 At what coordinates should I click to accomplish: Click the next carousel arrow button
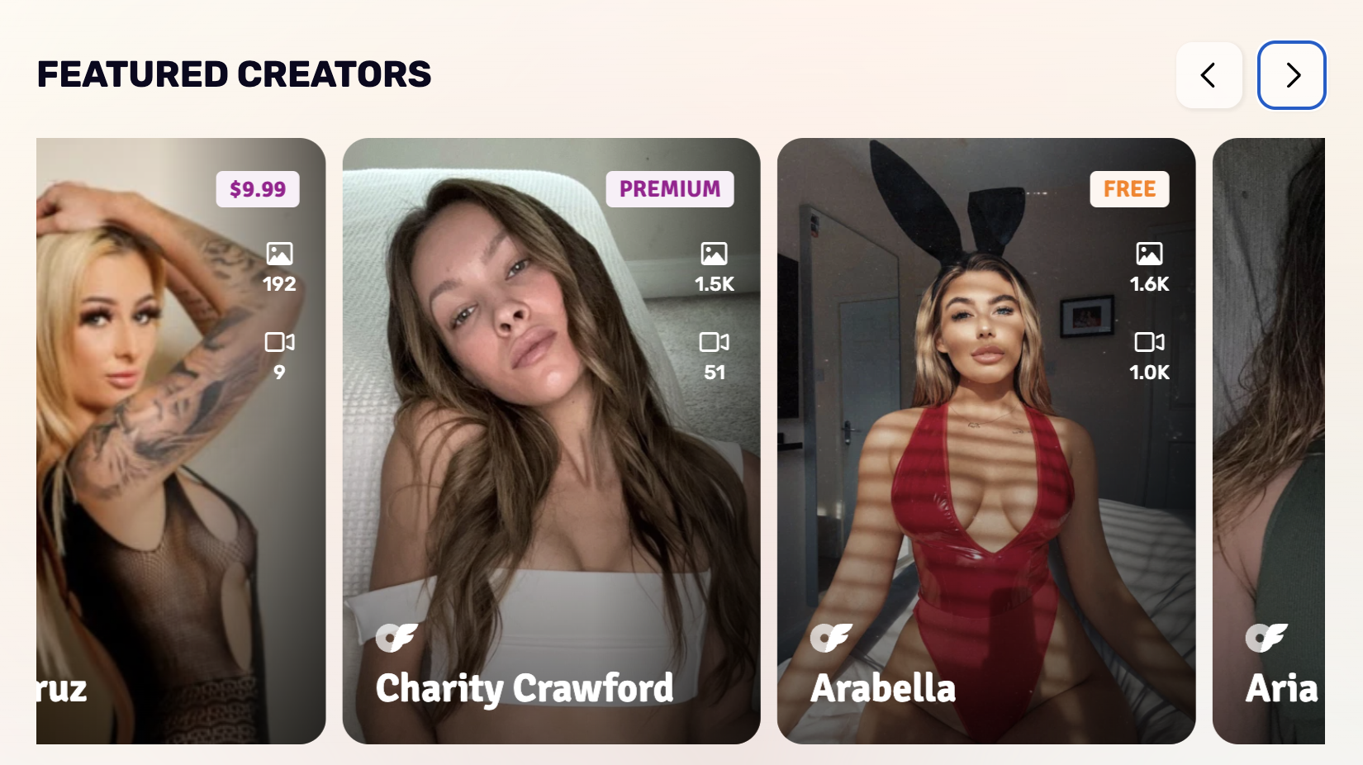click(x=1292, y=75)
